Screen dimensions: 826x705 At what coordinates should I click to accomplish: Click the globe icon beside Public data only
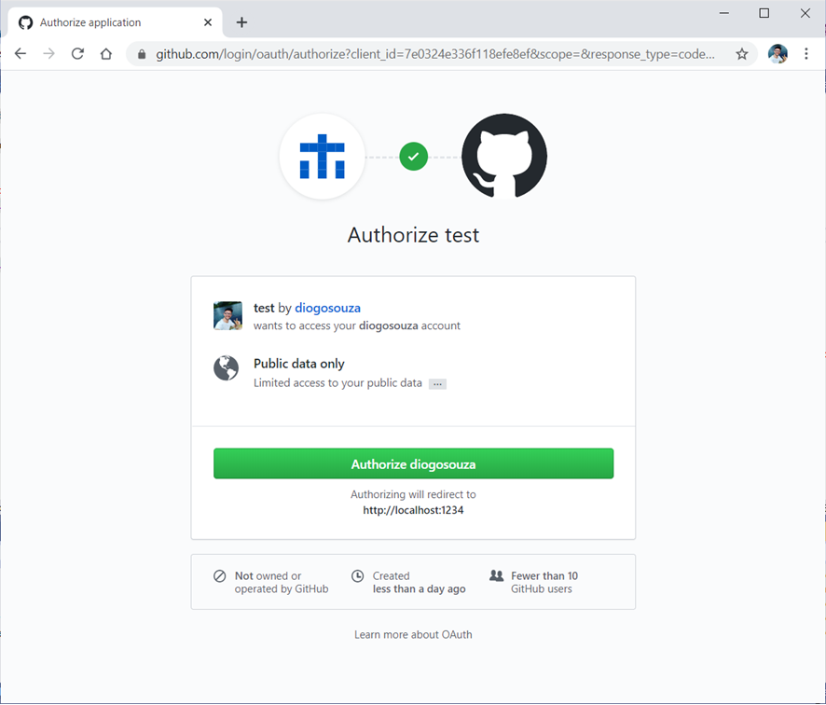tap(227, 368)
